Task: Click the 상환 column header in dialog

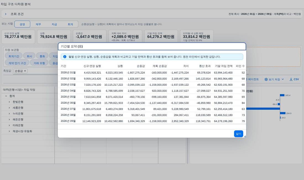Action: (x=120, y=66)
